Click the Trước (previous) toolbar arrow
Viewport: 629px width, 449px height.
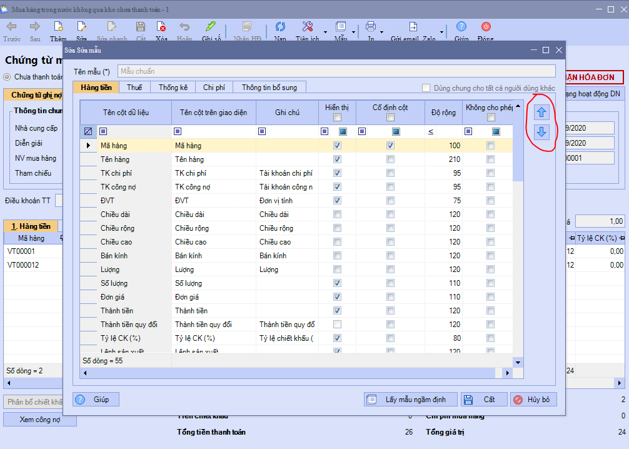[12, 27]
